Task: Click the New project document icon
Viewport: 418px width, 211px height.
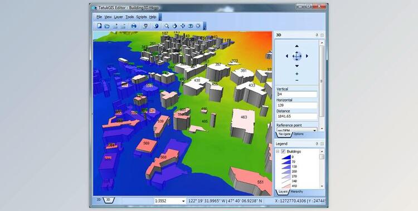Action: 99,26
